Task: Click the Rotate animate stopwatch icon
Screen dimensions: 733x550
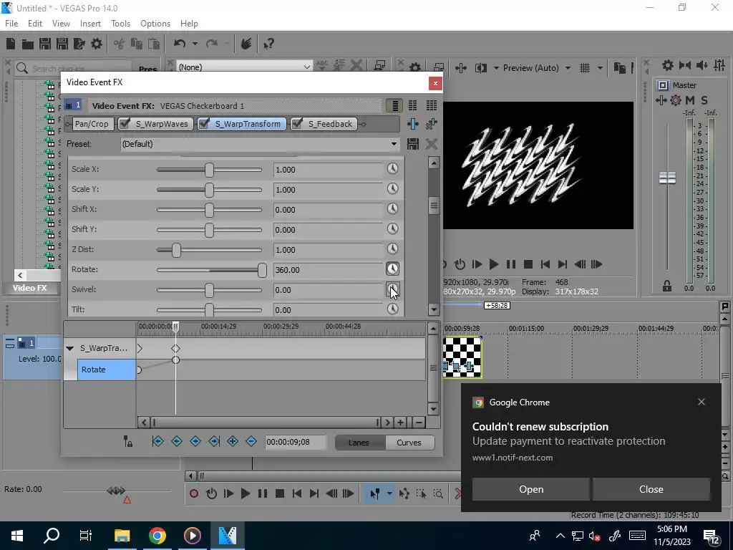Action: coord(393,269)
